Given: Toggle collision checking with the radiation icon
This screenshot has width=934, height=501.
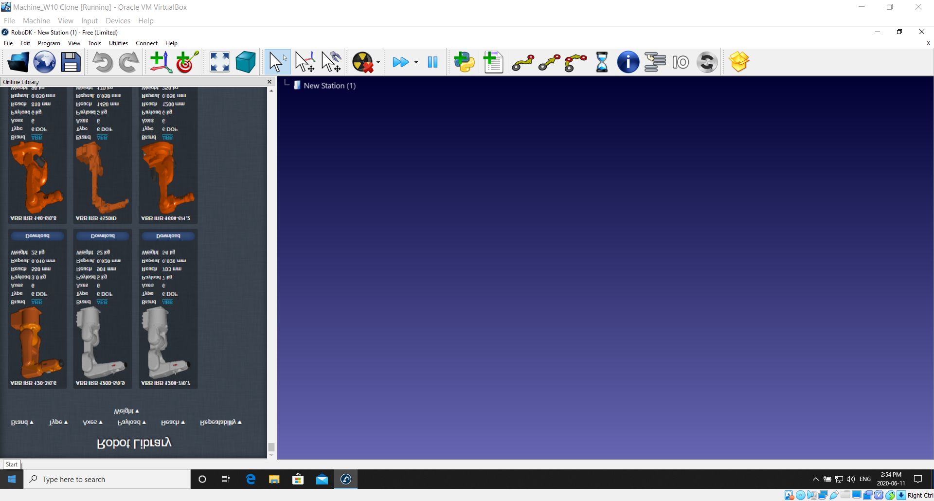Looking at the screenshot, I should click(362, 62).
